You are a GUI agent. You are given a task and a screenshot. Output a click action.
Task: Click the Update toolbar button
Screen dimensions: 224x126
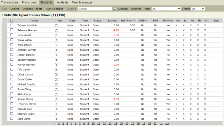coord(71,9)
